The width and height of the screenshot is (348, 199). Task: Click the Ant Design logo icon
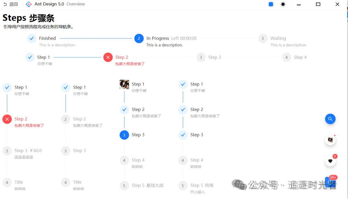(29, 4)
